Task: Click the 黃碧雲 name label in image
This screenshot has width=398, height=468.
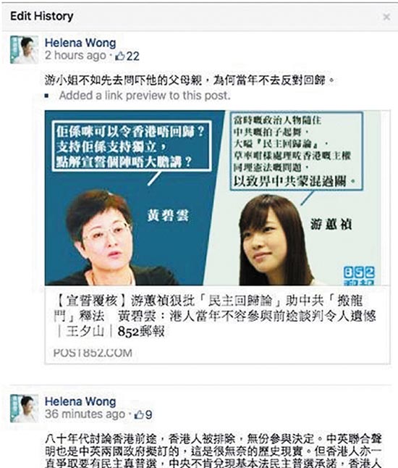Action: tap(168, 216)
